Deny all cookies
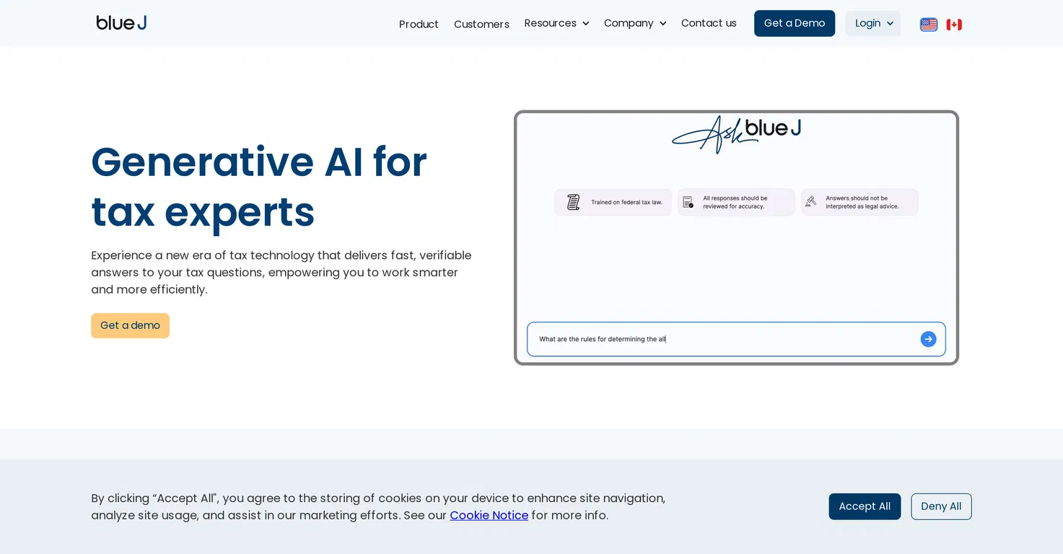This screenshot has width=1063, height=554. [x=941, y=506]
